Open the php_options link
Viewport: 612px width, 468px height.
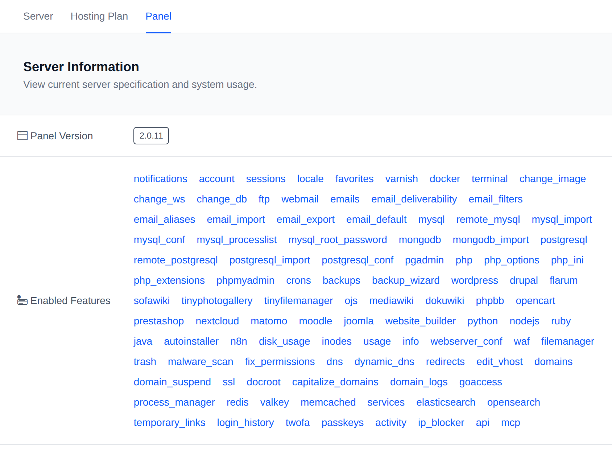coord(512,260)
